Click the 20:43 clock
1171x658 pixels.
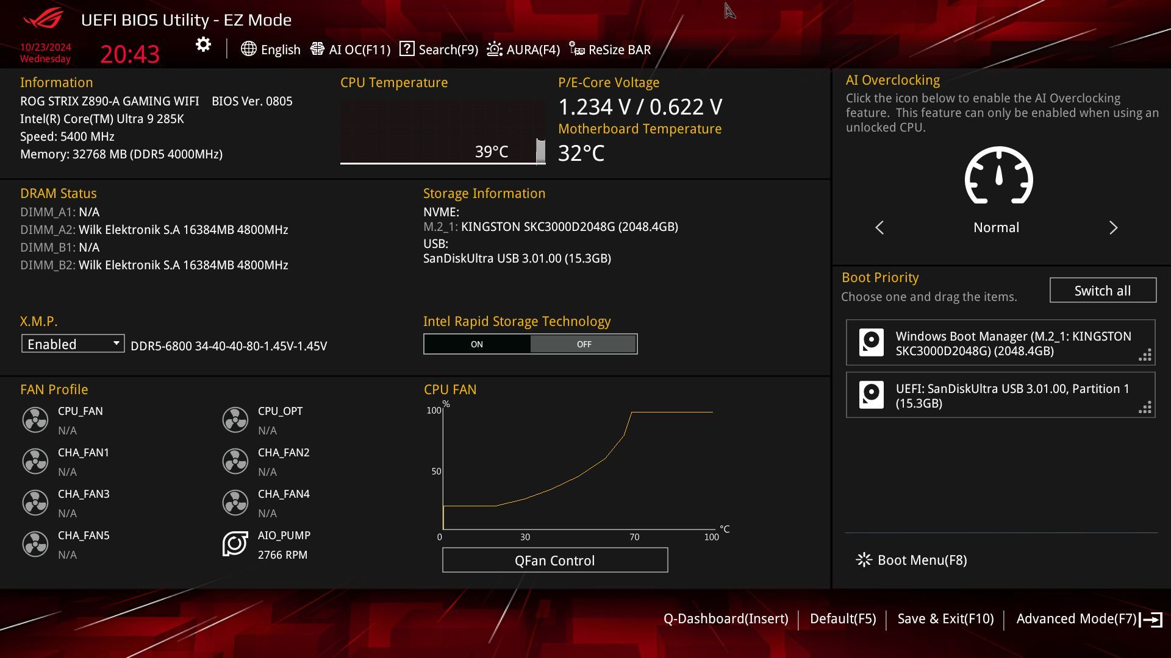[x=130, y=54]
